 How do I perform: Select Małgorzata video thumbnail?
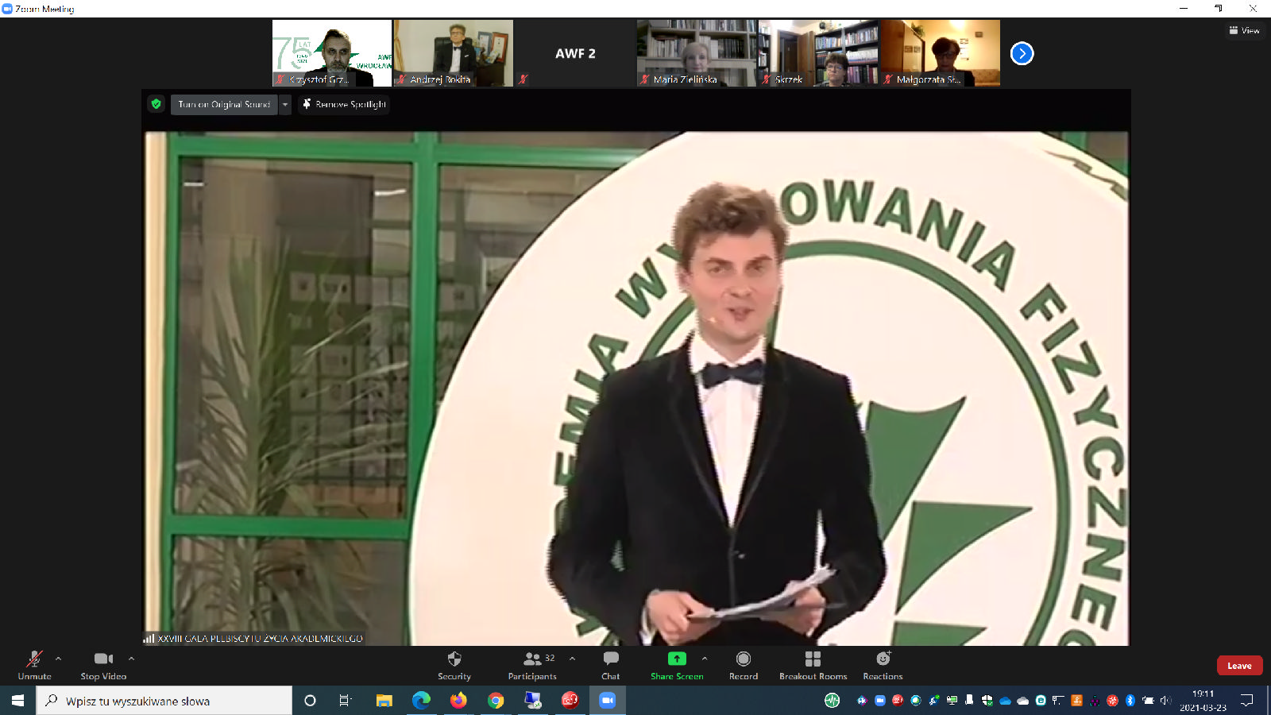tap(940, 53)
